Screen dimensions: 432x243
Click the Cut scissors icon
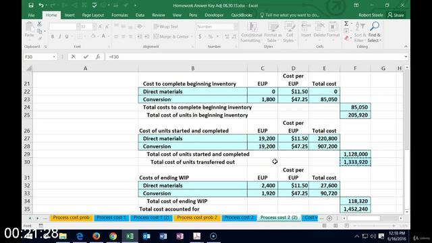click(39, 24)
